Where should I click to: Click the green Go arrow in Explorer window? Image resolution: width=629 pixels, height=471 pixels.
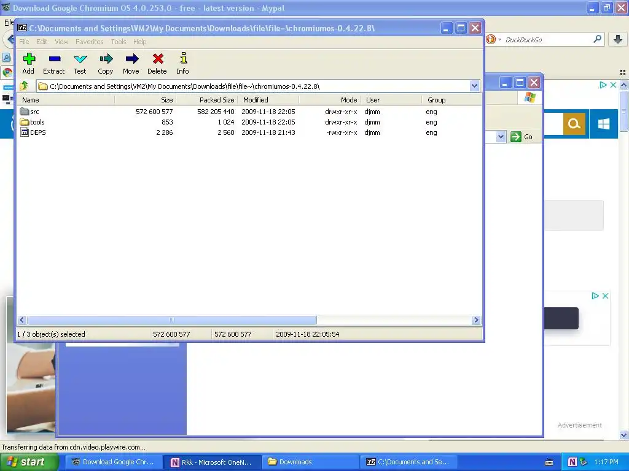[x=516, y=137]
